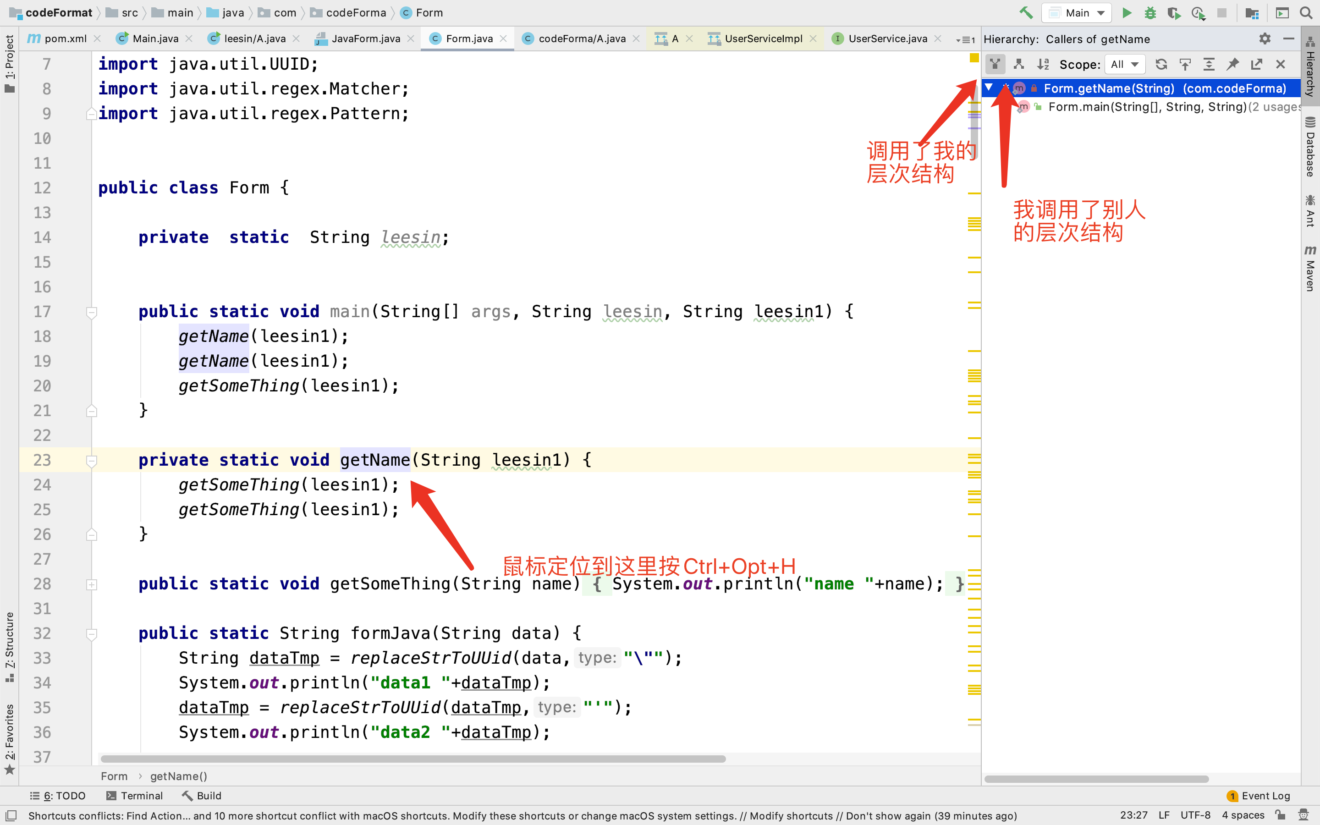This screenshot has height=825, width=1320.
Task: Open the Maven side panel
Action: 1310,268
